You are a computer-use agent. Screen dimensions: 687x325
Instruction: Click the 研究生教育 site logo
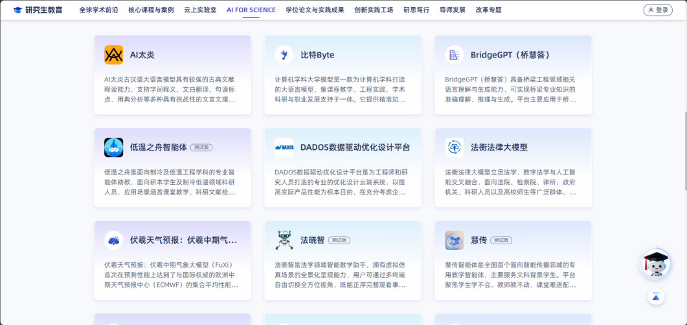click(x=38, y=10)
